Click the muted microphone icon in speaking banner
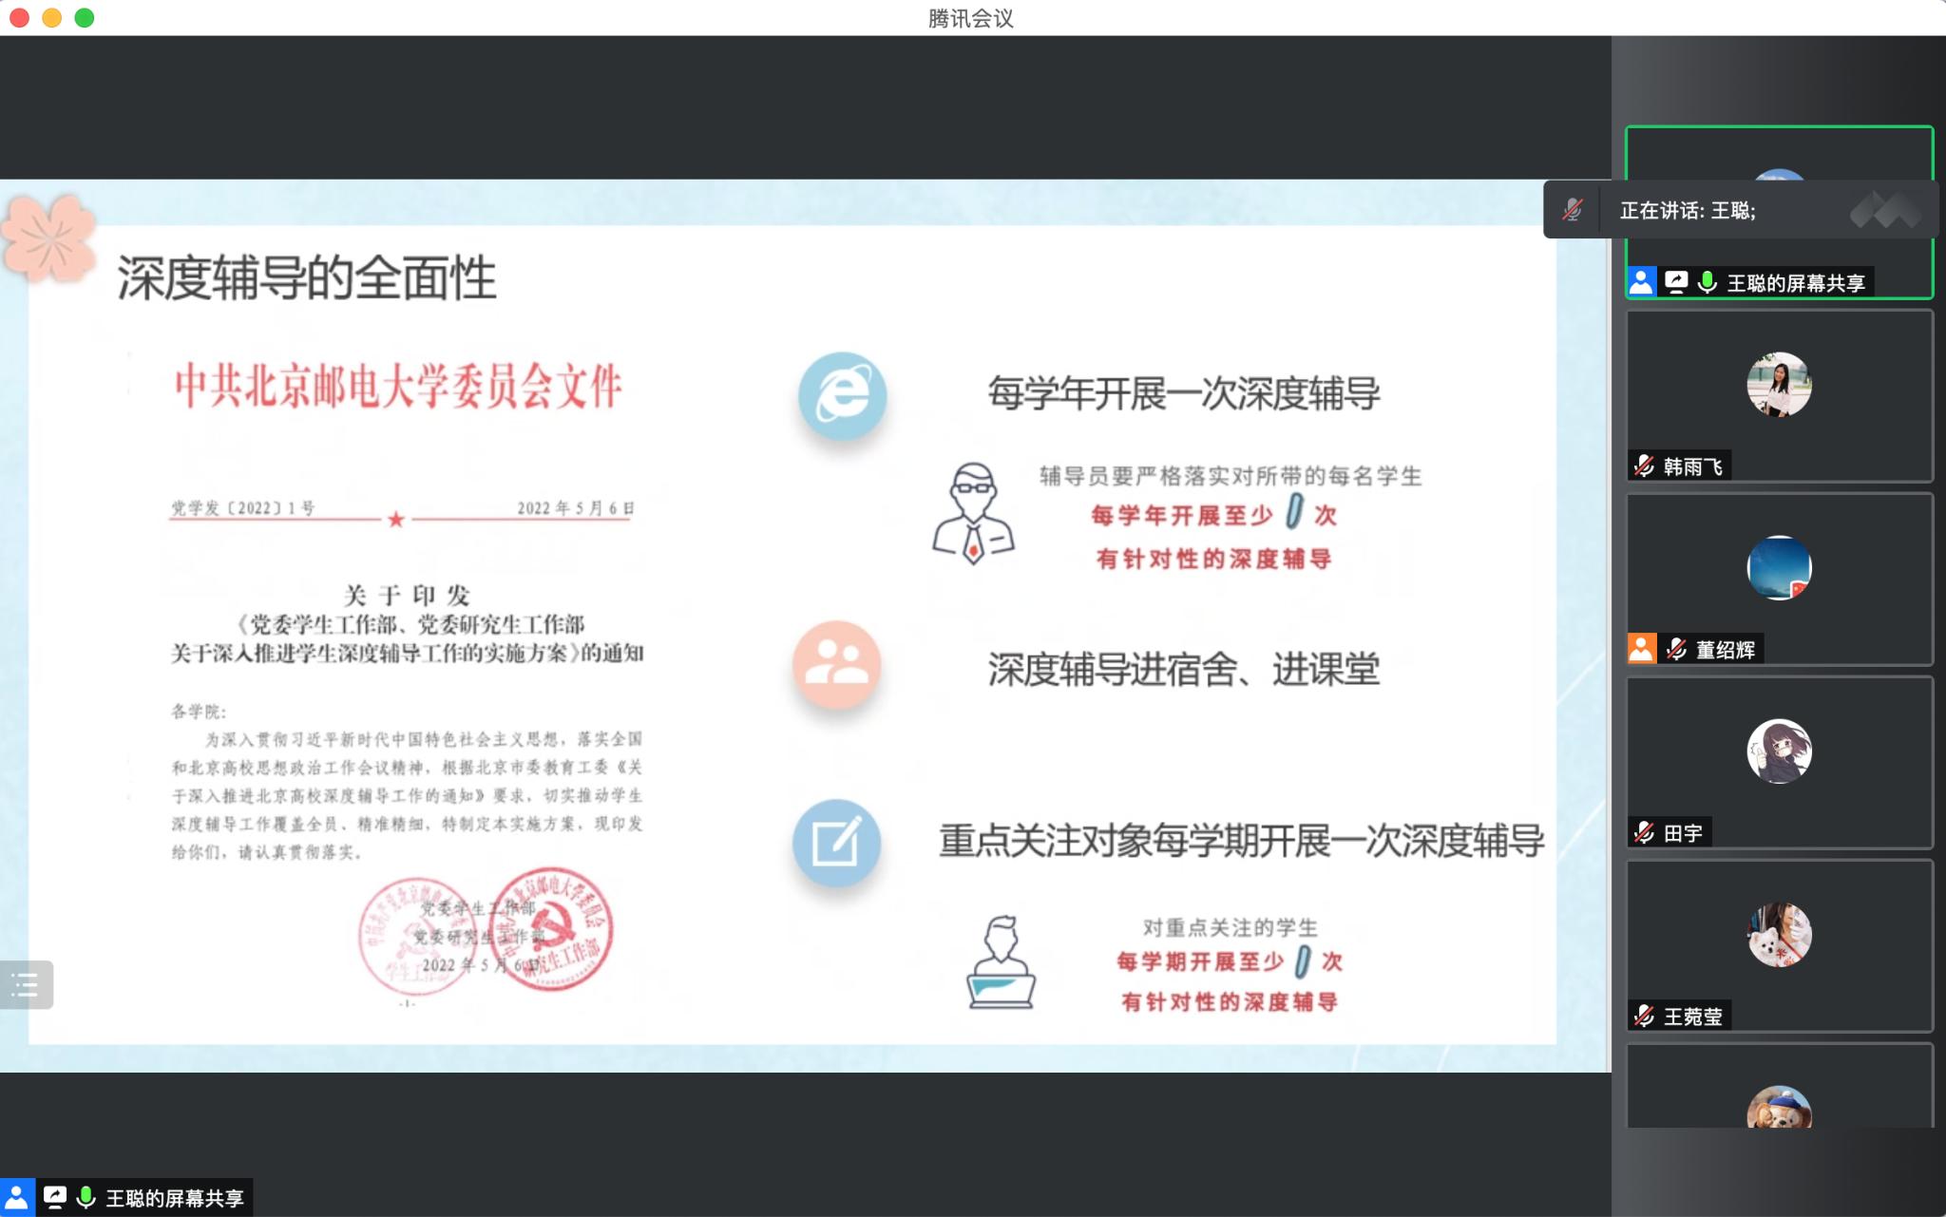 click(1573, 210)
